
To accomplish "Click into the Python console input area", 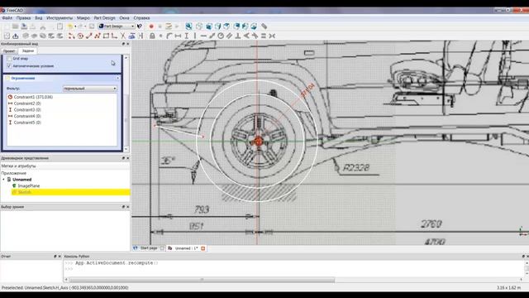I will tap(293, 269).
